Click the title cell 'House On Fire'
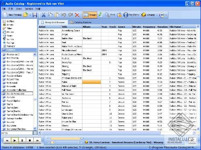 coord(72,122)
